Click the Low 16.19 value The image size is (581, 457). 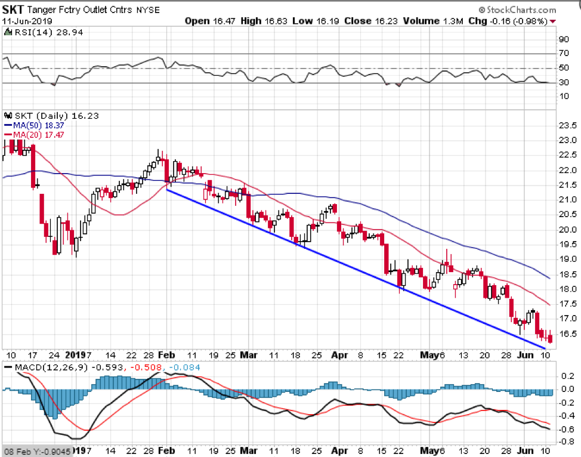coord(316,21)
